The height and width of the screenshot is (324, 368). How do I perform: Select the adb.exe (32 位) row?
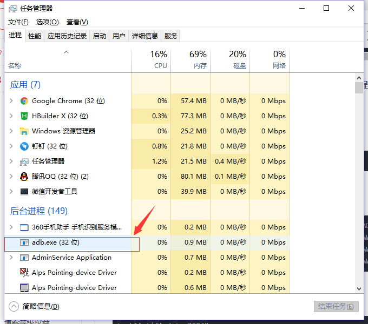tap(147, 242)
